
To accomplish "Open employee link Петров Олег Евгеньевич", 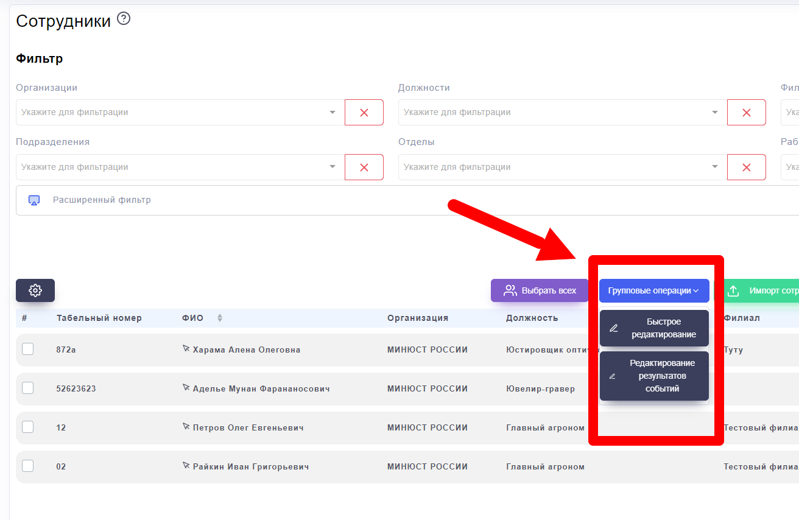I will 247,427.
